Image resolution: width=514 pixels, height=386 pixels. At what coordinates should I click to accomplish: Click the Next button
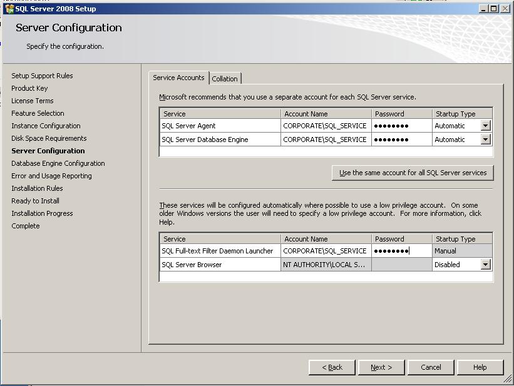click(381, 367)
